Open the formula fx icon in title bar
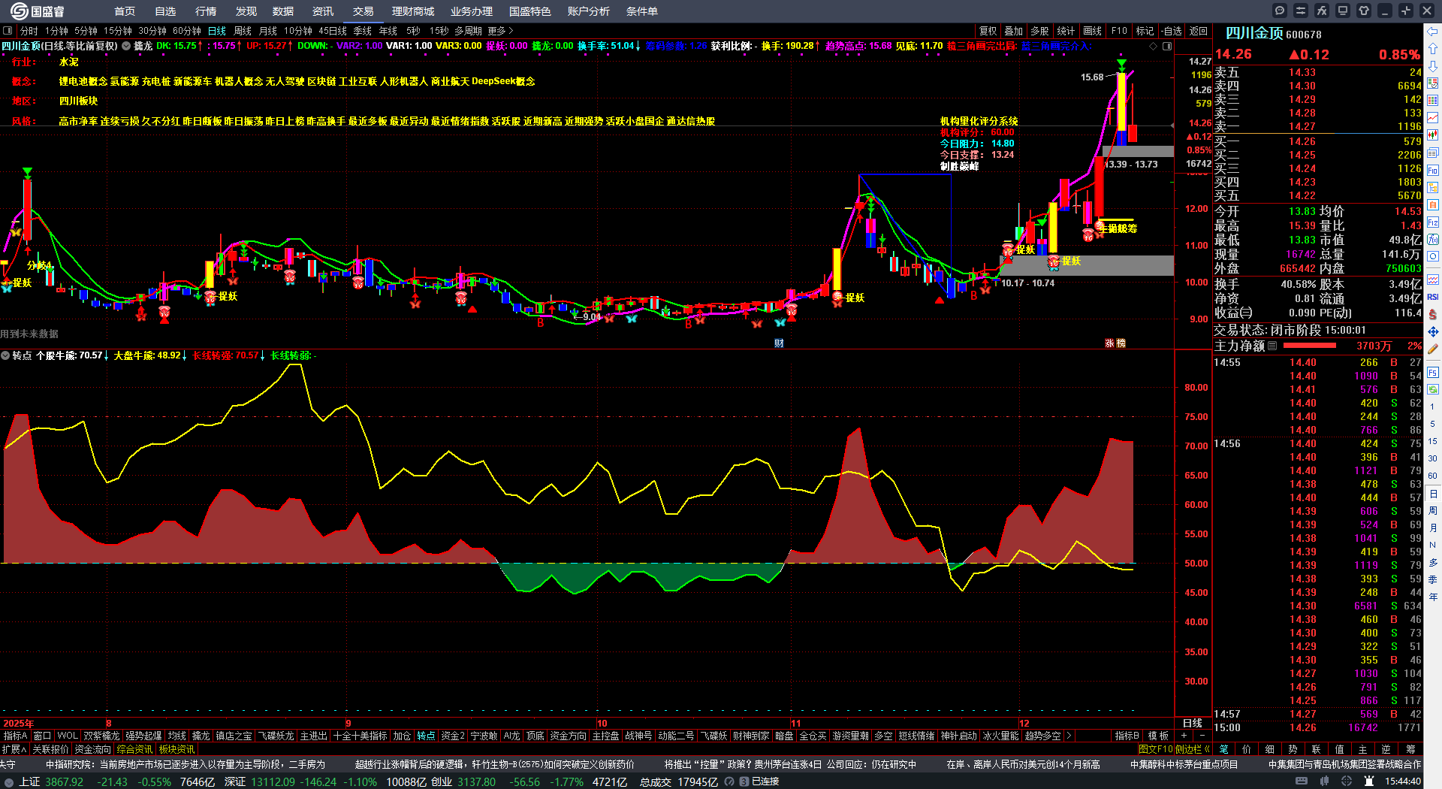1442x789 pixels. click(1322, 11)
